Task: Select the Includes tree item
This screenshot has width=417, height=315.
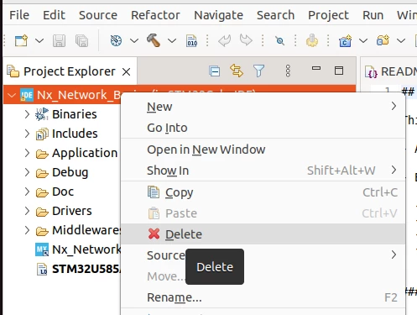Action: [75, 134]
